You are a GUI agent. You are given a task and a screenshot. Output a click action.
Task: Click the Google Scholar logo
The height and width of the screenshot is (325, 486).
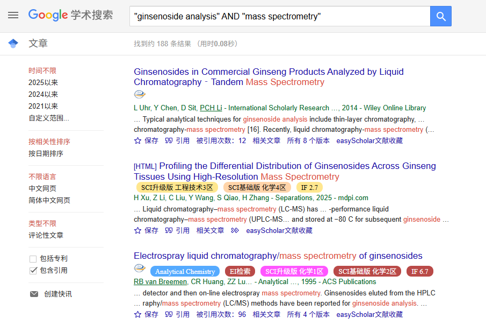[70, 15]
